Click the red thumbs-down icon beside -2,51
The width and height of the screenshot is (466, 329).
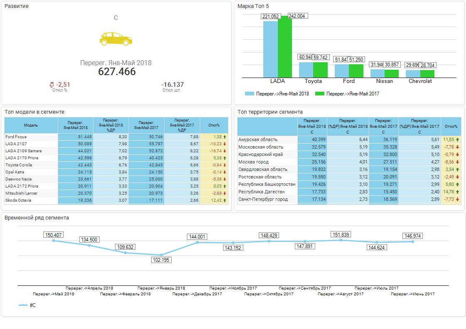[52, 85]
